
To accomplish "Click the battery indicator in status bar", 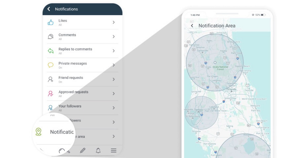I will click(x=263, y=15).
